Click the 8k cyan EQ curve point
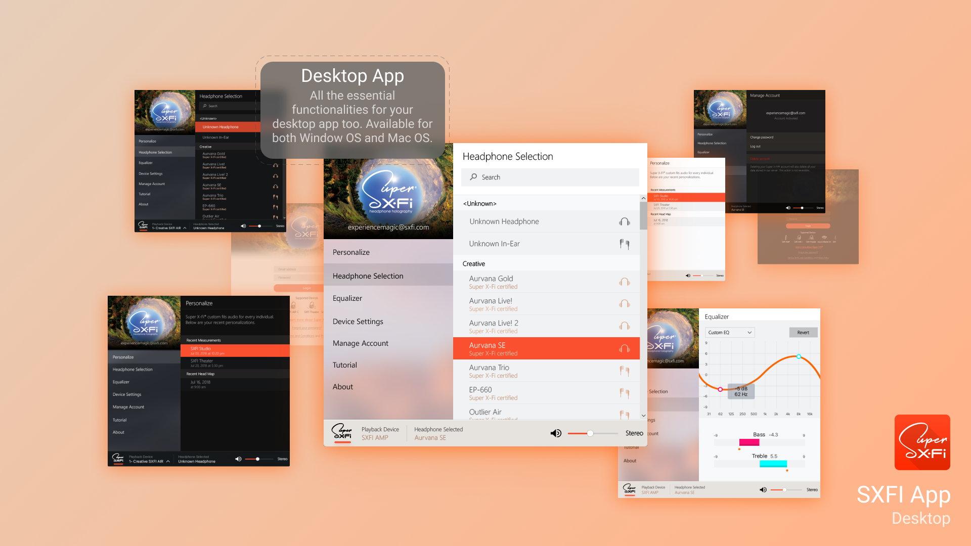971x546 pixels. click(799, 357)
